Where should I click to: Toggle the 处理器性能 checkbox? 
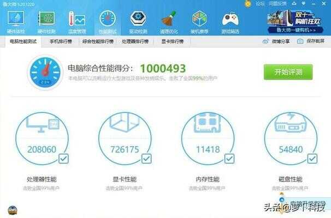coord(63,159)
